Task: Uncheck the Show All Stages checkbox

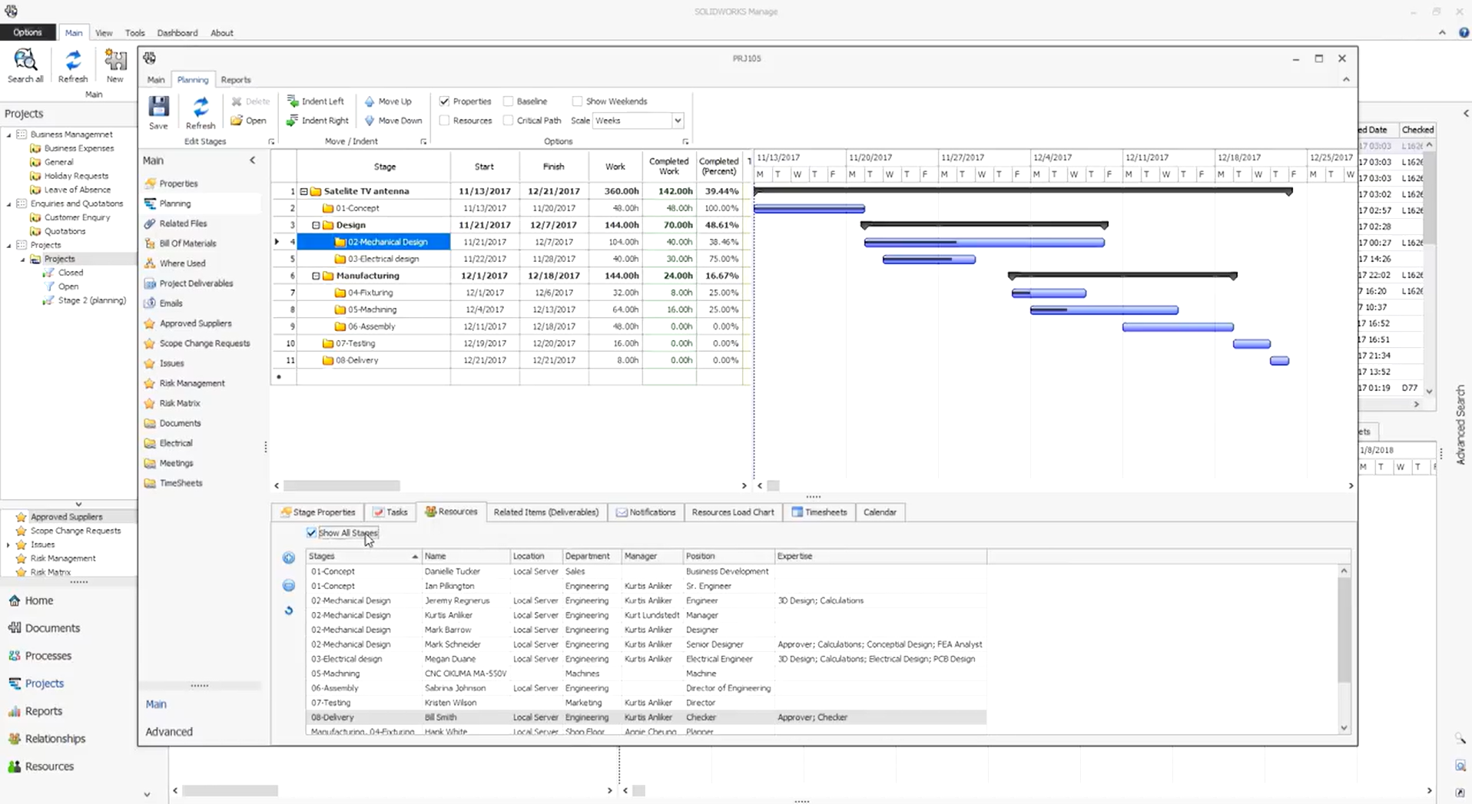Action: [x=311, y=533]
